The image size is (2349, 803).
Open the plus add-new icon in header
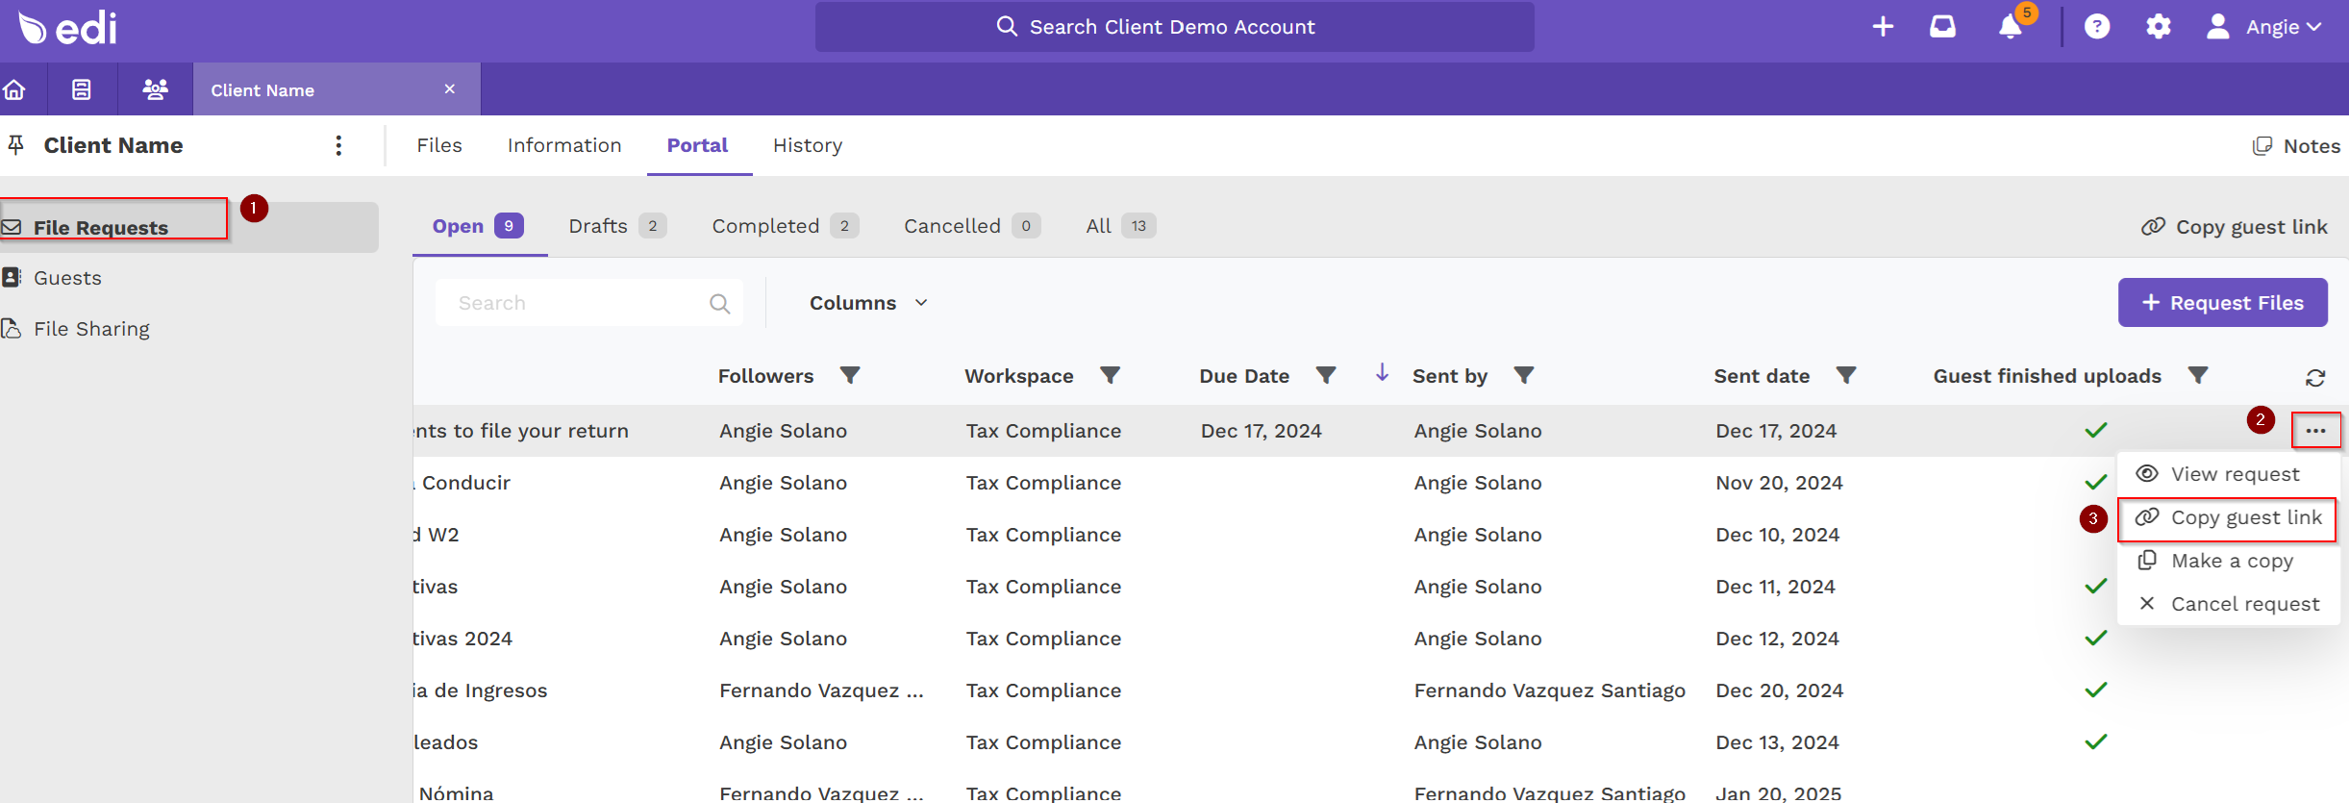[1883, 27]
